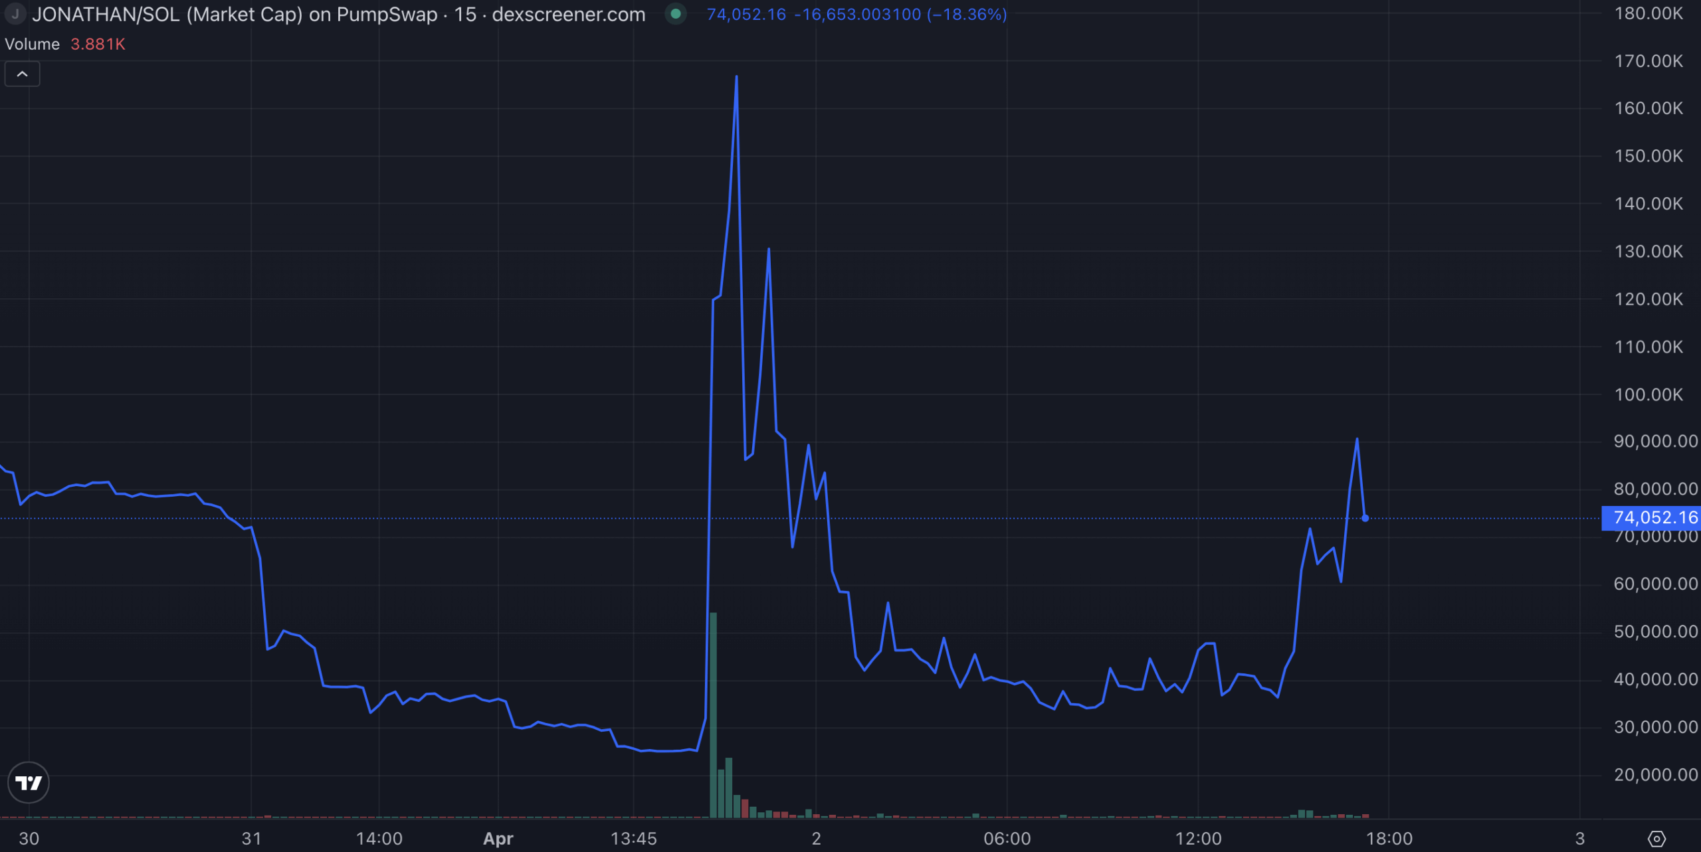The width and height of the screenshot is (1701, 852).
Task: Click the 13:45 time axis label
Action: [633, 839]
